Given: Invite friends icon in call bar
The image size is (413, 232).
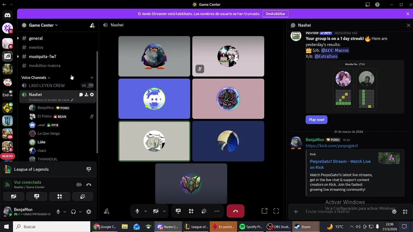Looking at the screenshot, I should pos(107,211).
